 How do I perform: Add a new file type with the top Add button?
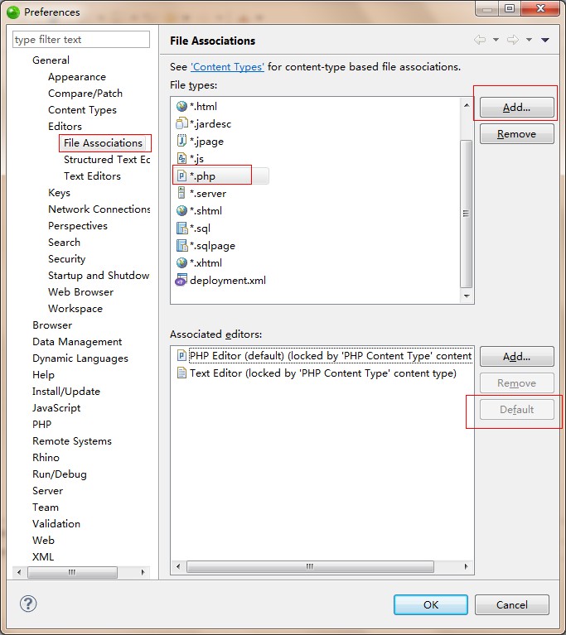click(x=516, y=108)
